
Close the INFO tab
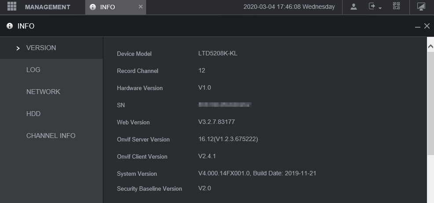click(x=141, y=7)
